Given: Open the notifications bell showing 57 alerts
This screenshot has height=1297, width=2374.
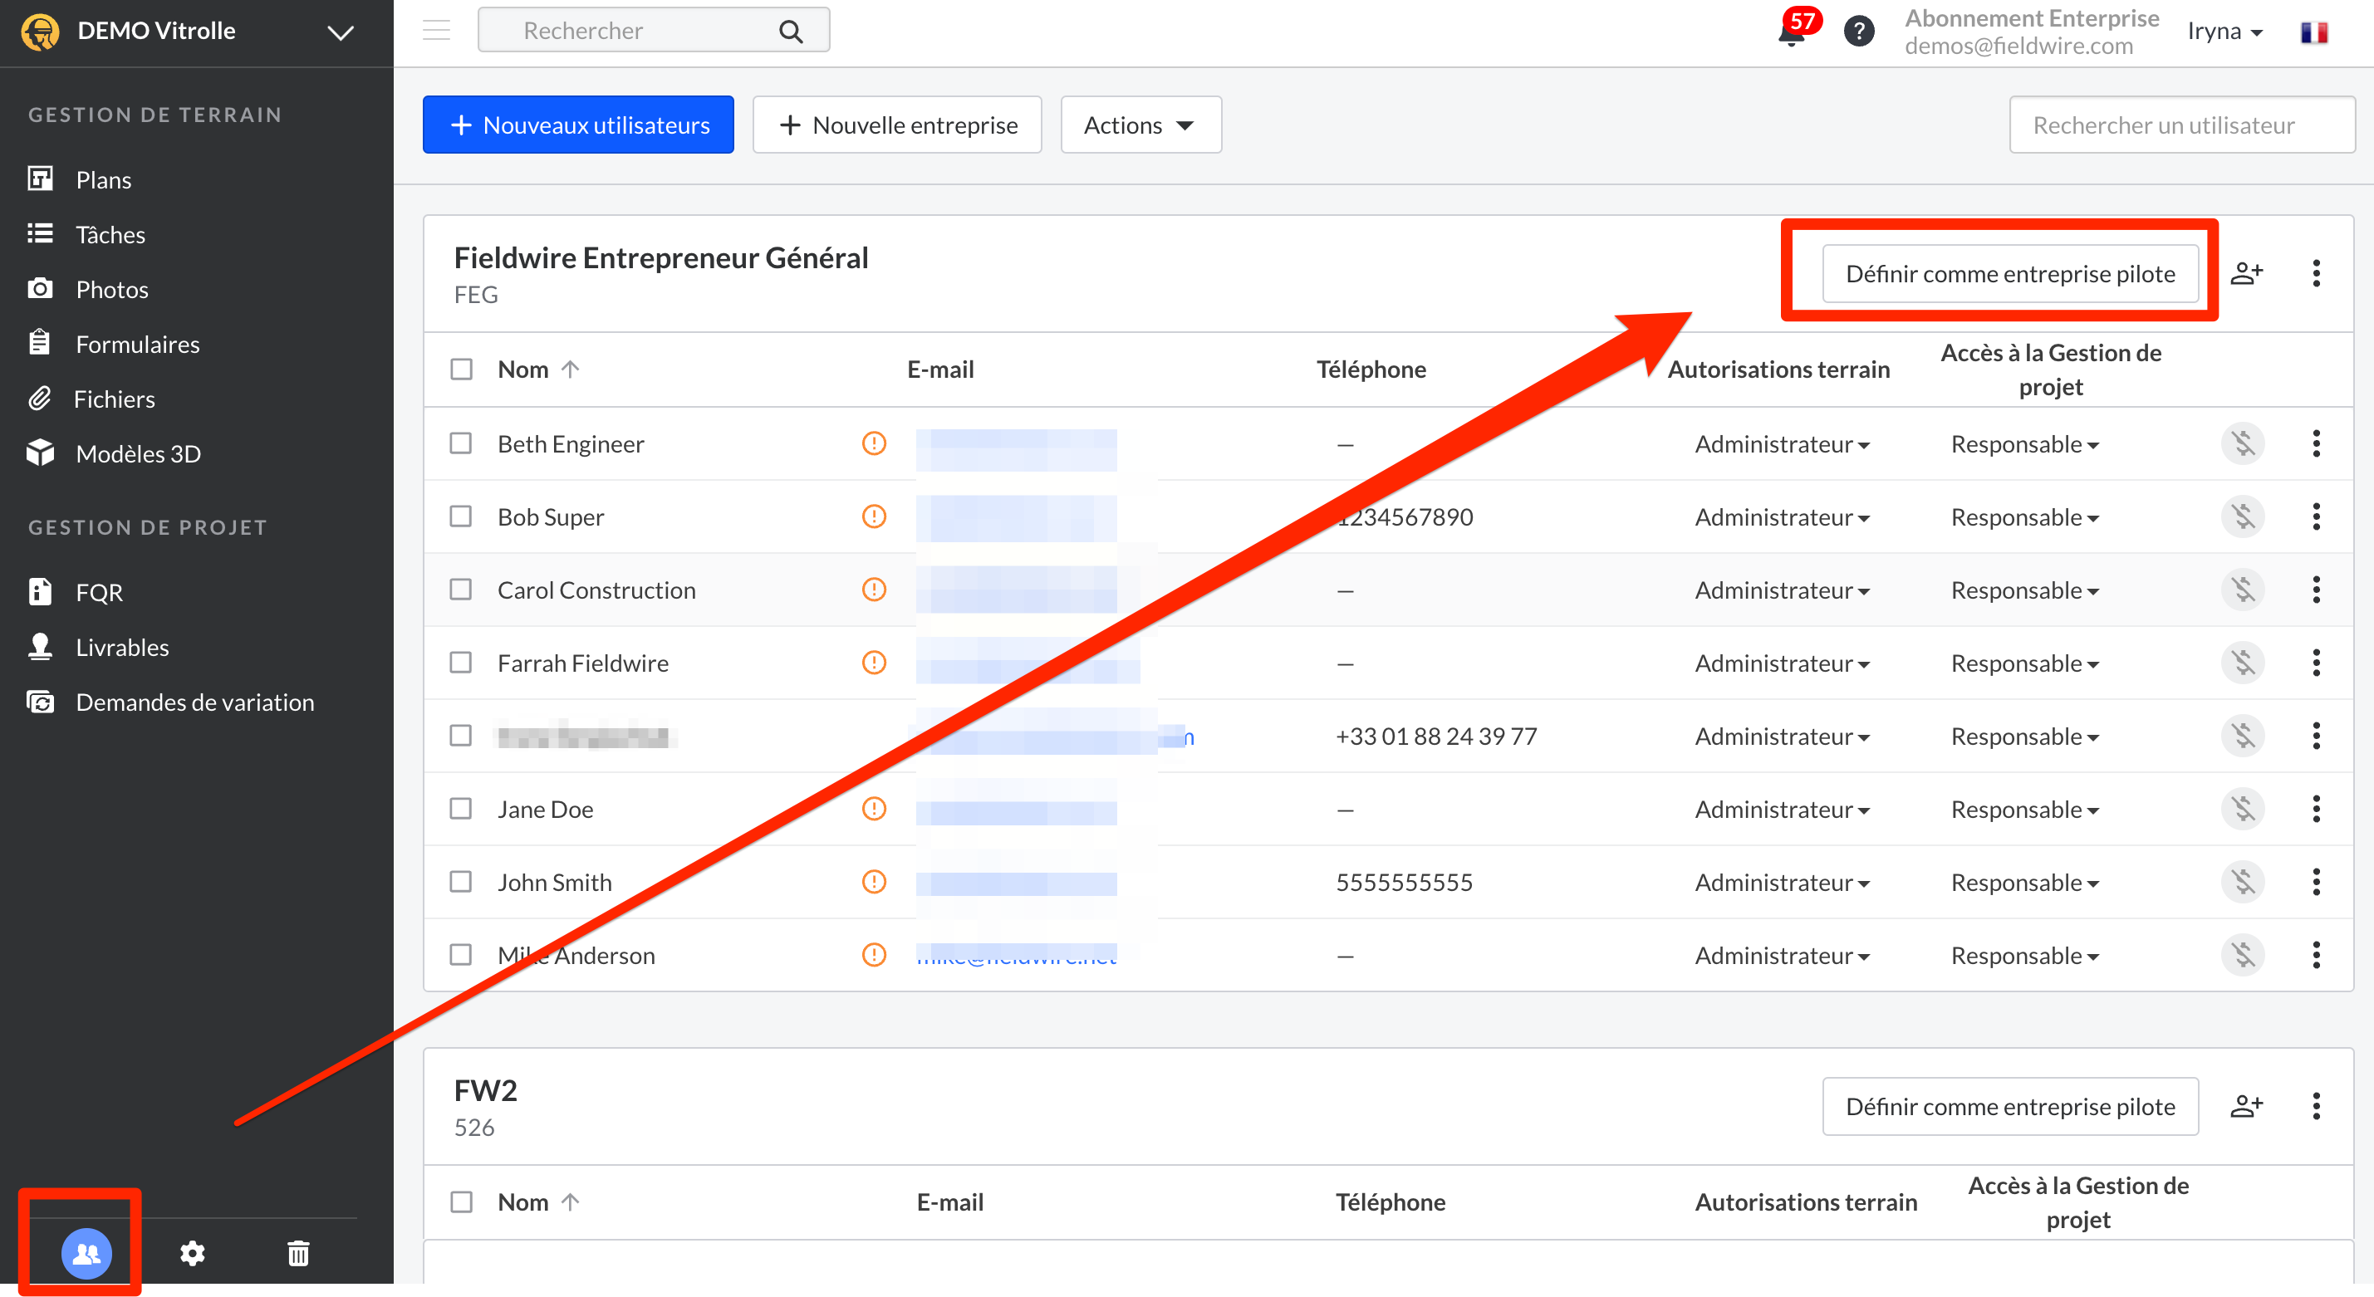Looking at the screenshot, I should click(x=1793, y=32).
